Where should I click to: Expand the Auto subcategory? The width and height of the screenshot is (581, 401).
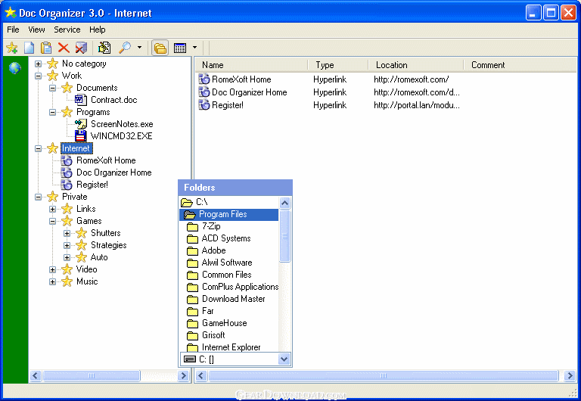67,257
